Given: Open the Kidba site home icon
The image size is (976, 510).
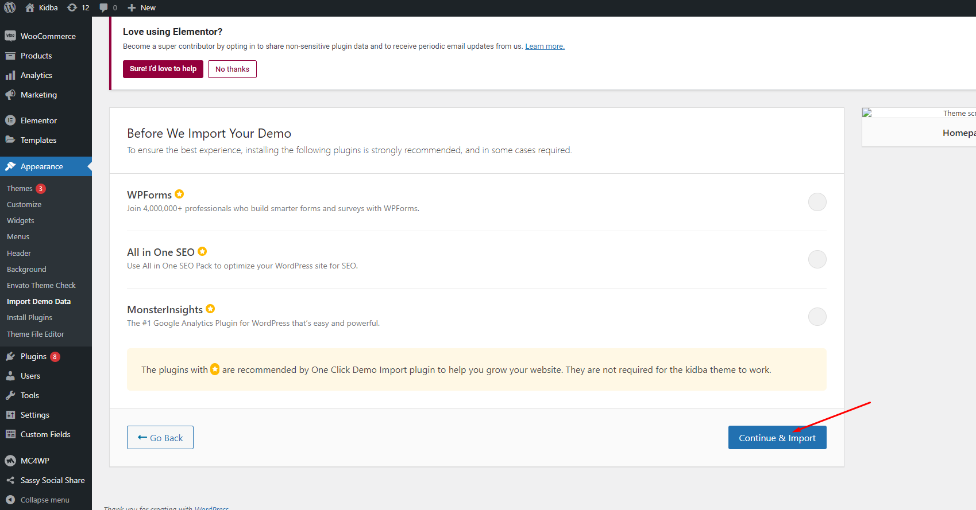Looking at the screenshot, I should pyautogui.click(x=30, y=7).
